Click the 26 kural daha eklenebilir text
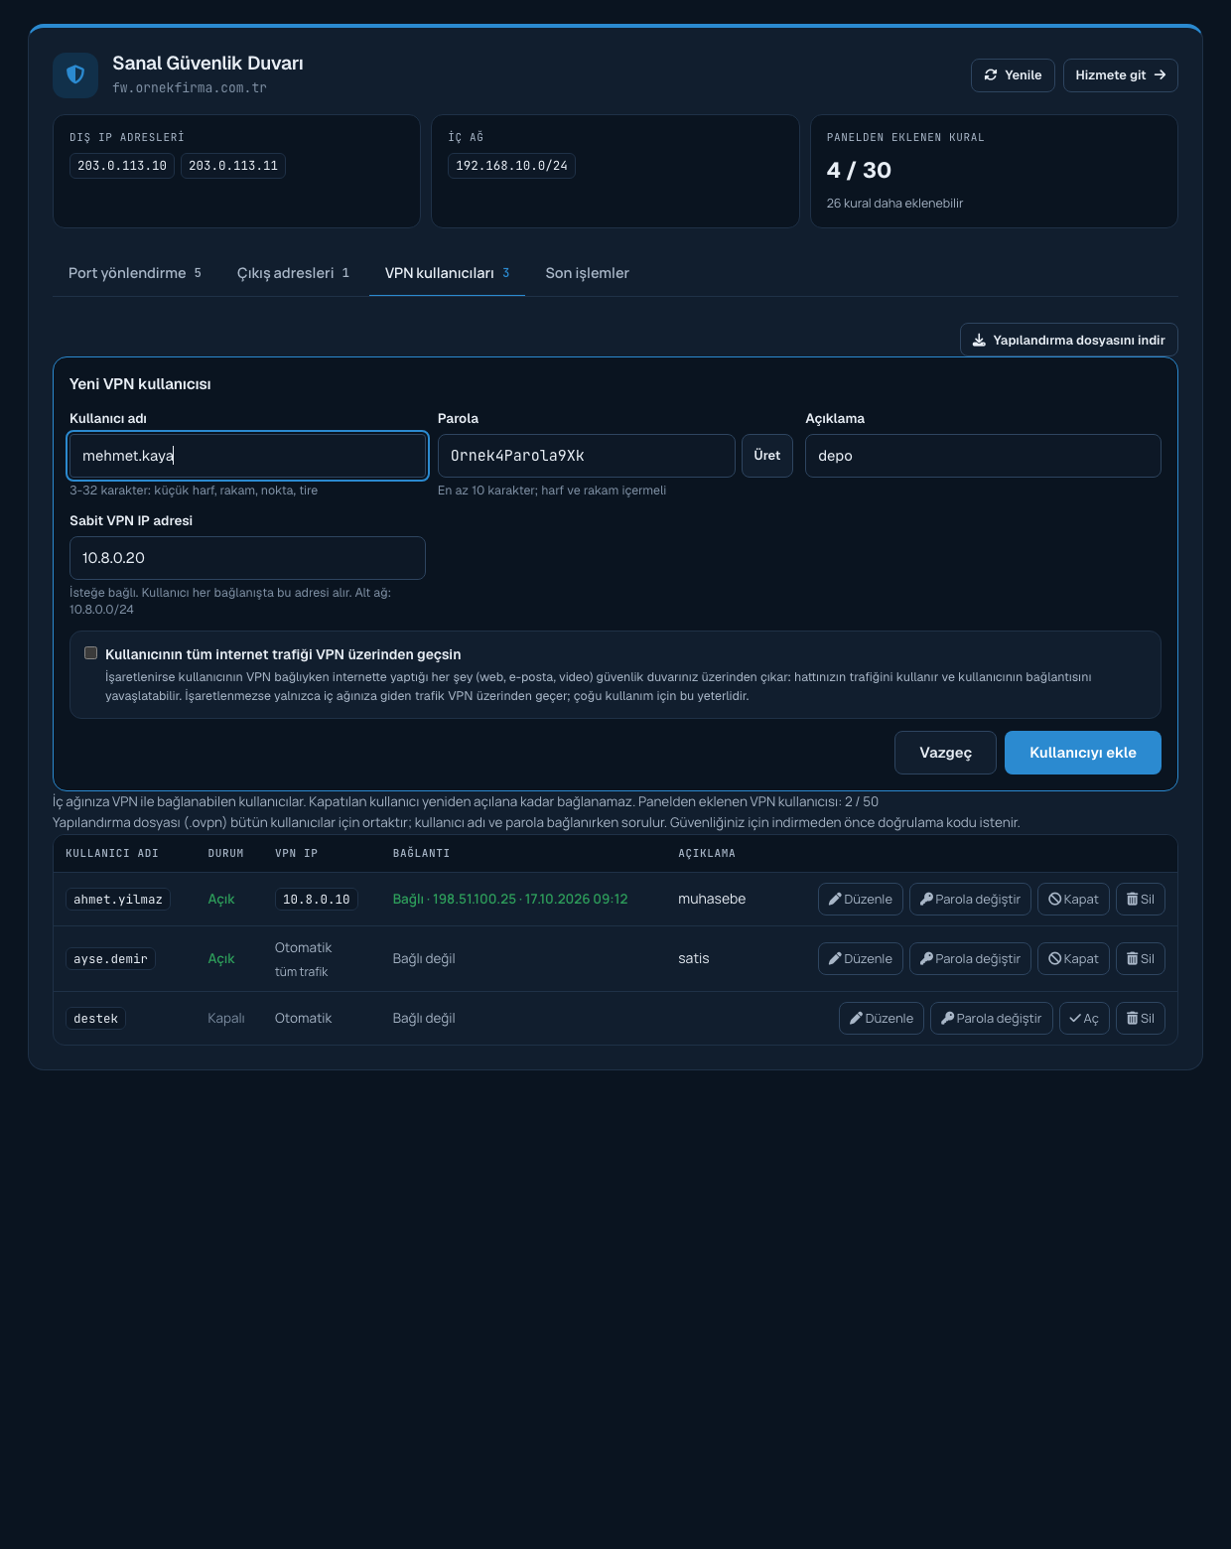1231x1549 pixels. pyautogui.click(x=894, y=204)
